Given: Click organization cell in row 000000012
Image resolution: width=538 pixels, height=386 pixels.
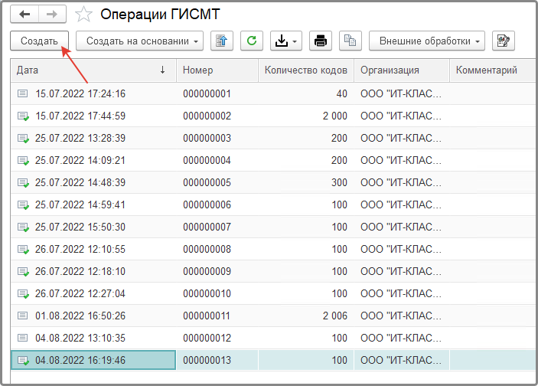Looking at the screenshot, I should [x=402, y=338].
